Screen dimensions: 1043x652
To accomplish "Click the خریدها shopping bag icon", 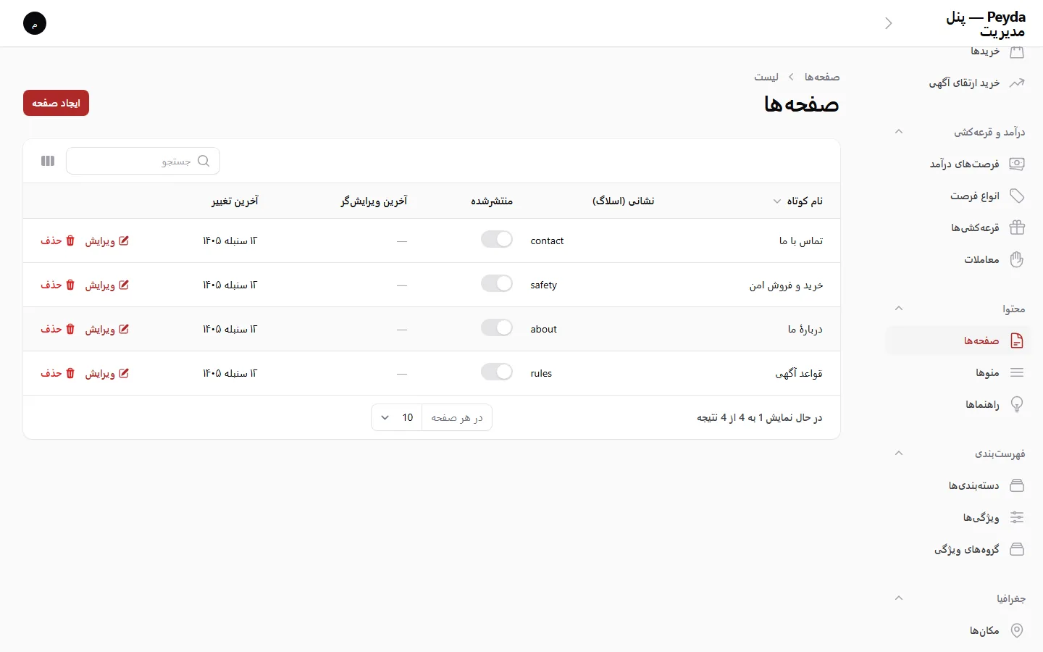I will point(1017,51).
